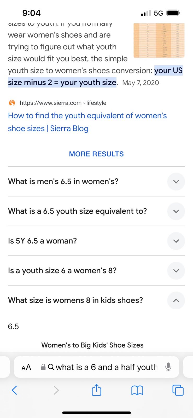Collapse "What size is womens 8 in kids shoes?"
Screen dimensions: 193x418
[96, 300]
